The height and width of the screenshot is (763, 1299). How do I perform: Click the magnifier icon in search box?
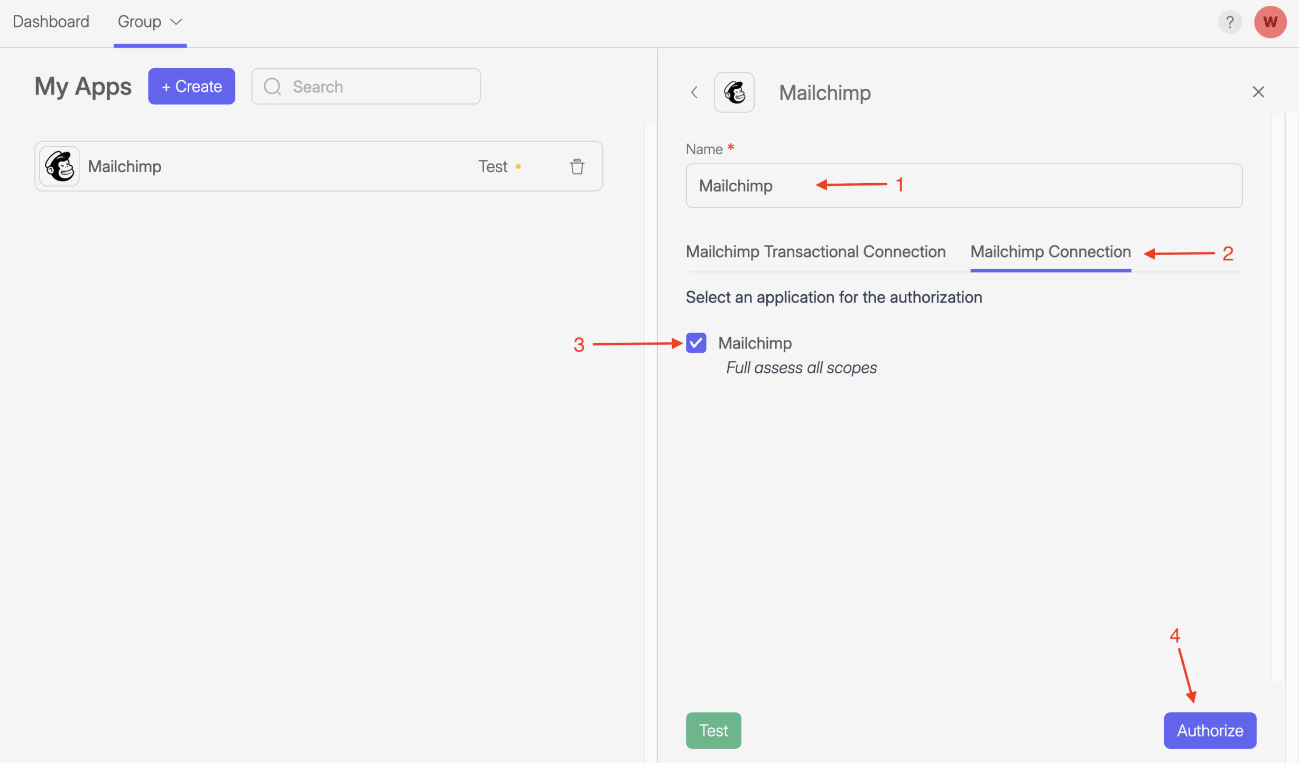[272, 87]
